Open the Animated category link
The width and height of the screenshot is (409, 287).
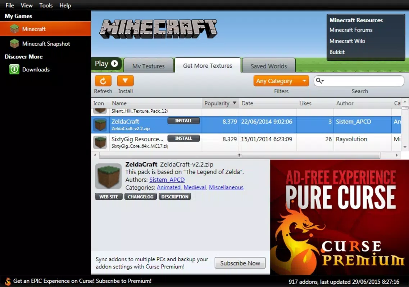coord(168,187)
